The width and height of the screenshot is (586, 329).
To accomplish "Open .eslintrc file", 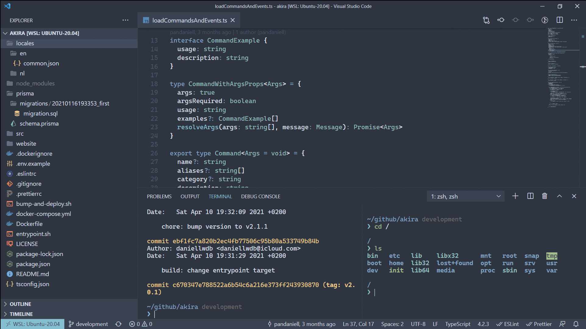I will pyautogui.click(x=69, y=174).
